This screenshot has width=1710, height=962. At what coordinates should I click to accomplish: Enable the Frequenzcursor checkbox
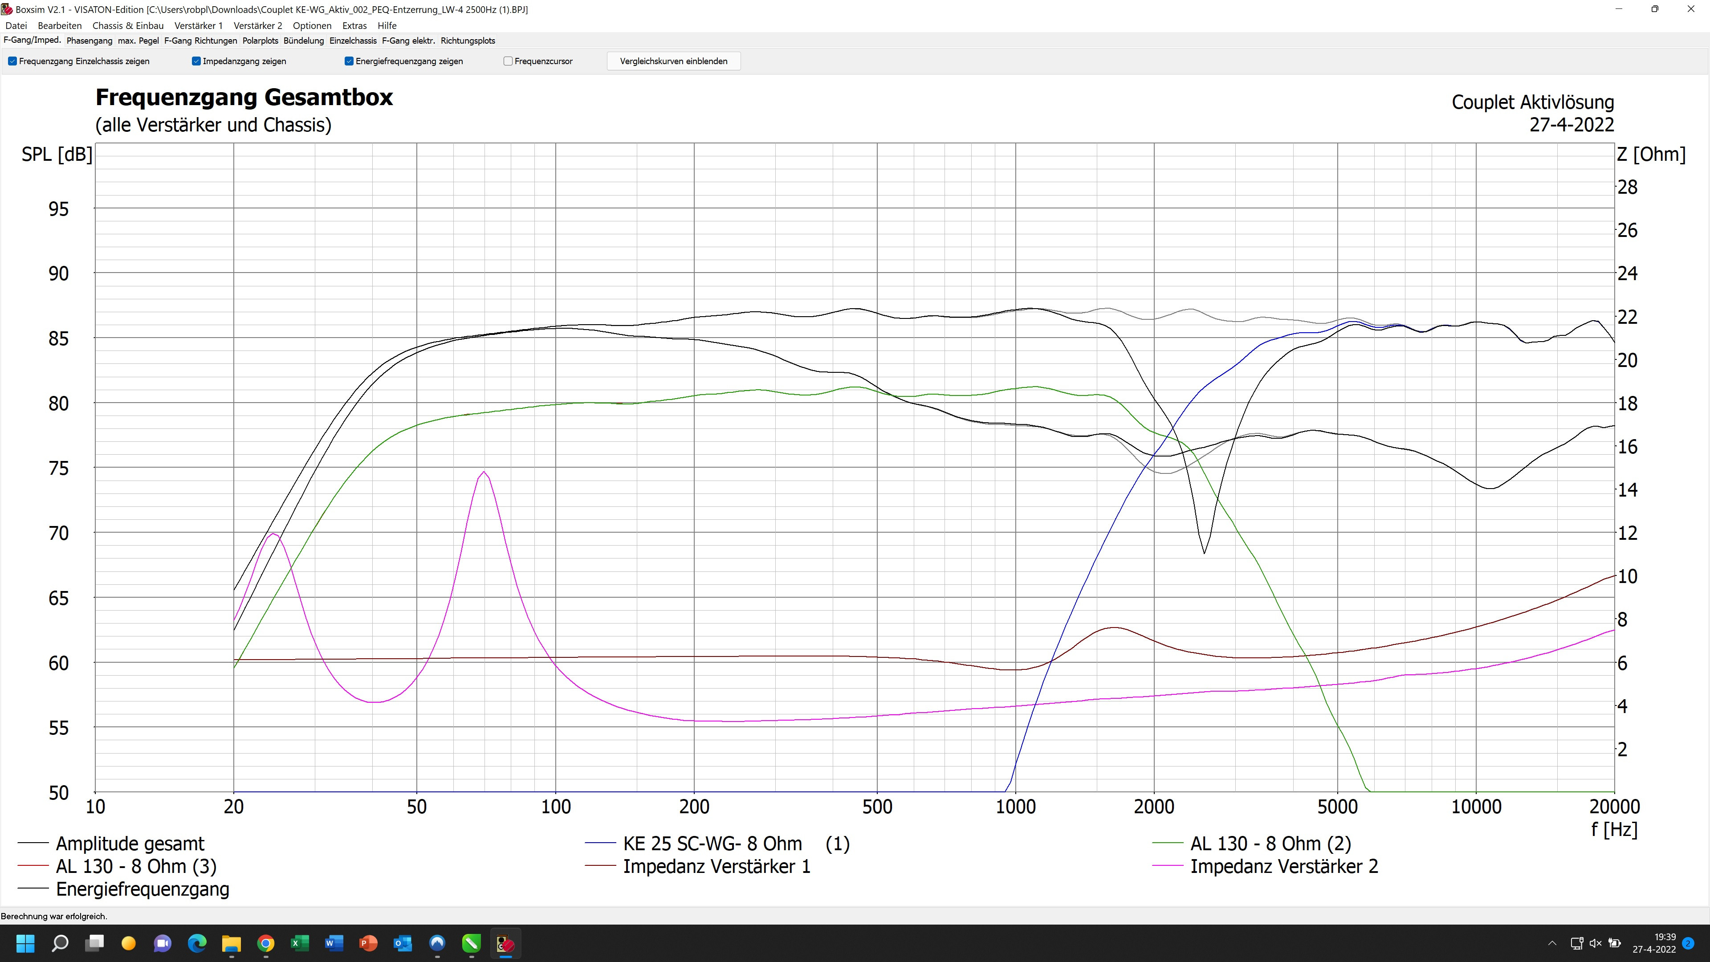tap(509, 61)
